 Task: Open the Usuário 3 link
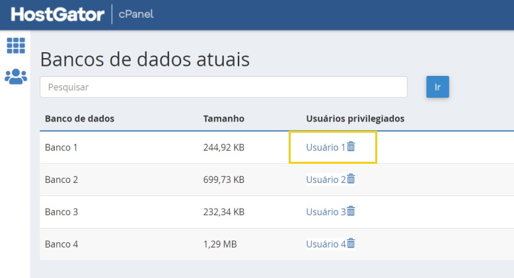[x=326, y=212]
